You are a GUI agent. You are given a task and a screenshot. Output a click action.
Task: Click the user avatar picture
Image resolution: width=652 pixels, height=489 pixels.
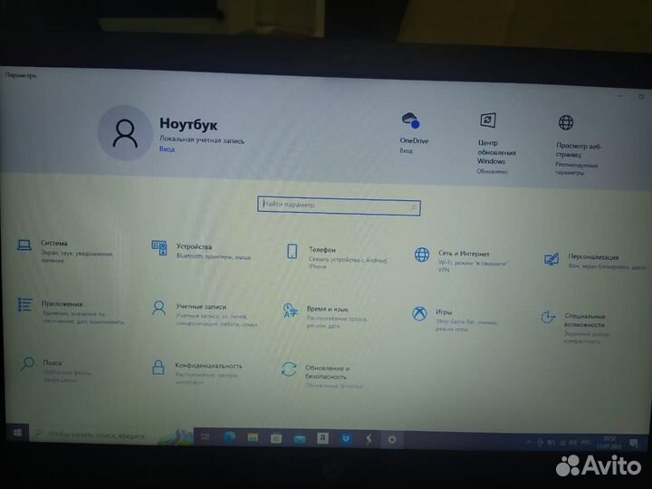[125, 132]
